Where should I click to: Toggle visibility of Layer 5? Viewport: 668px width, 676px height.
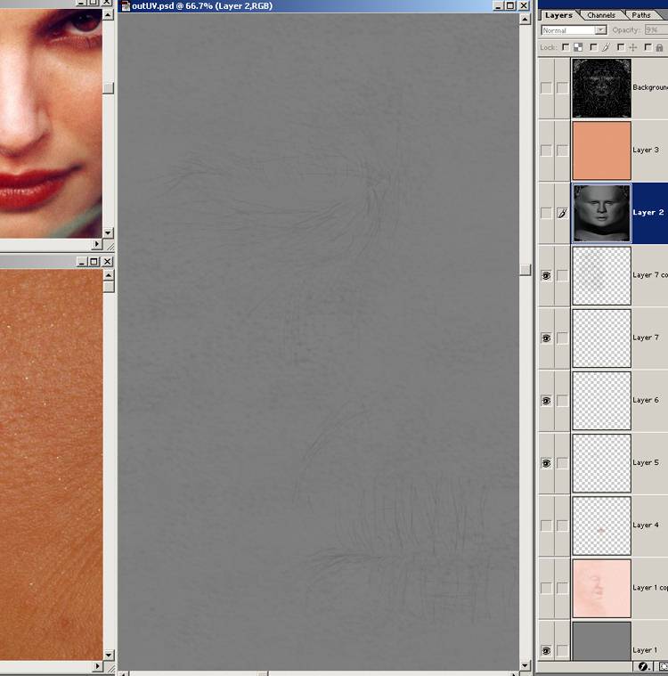546,463
